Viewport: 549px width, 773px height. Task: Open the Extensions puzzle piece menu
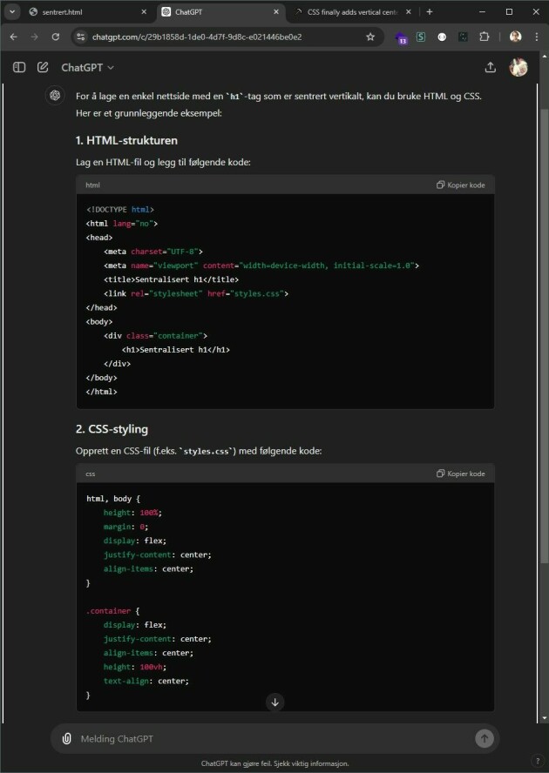pyautogui.click(x=485, y=37)
